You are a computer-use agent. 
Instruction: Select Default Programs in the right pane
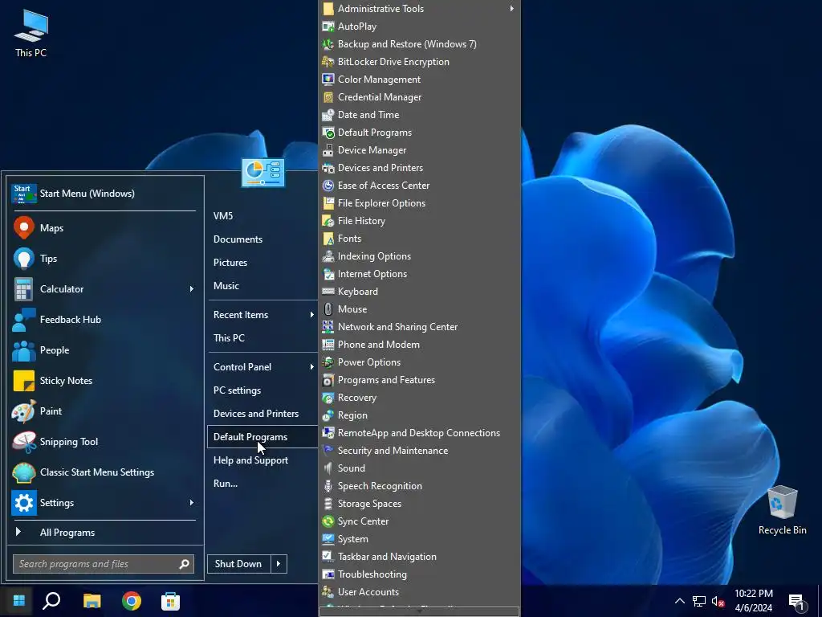click(x=262, y=437)
